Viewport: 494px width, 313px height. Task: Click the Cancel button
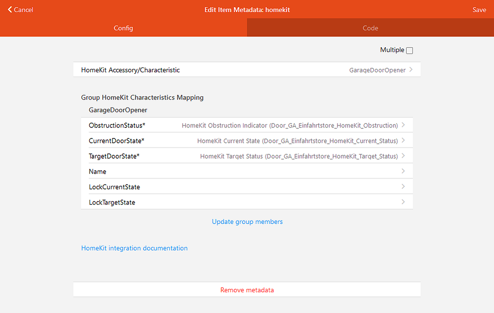tap(20, 10)
